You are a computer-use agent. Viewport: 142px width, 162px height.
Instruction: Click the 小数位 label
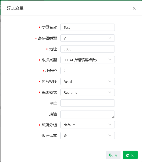(x=52, y=71)
